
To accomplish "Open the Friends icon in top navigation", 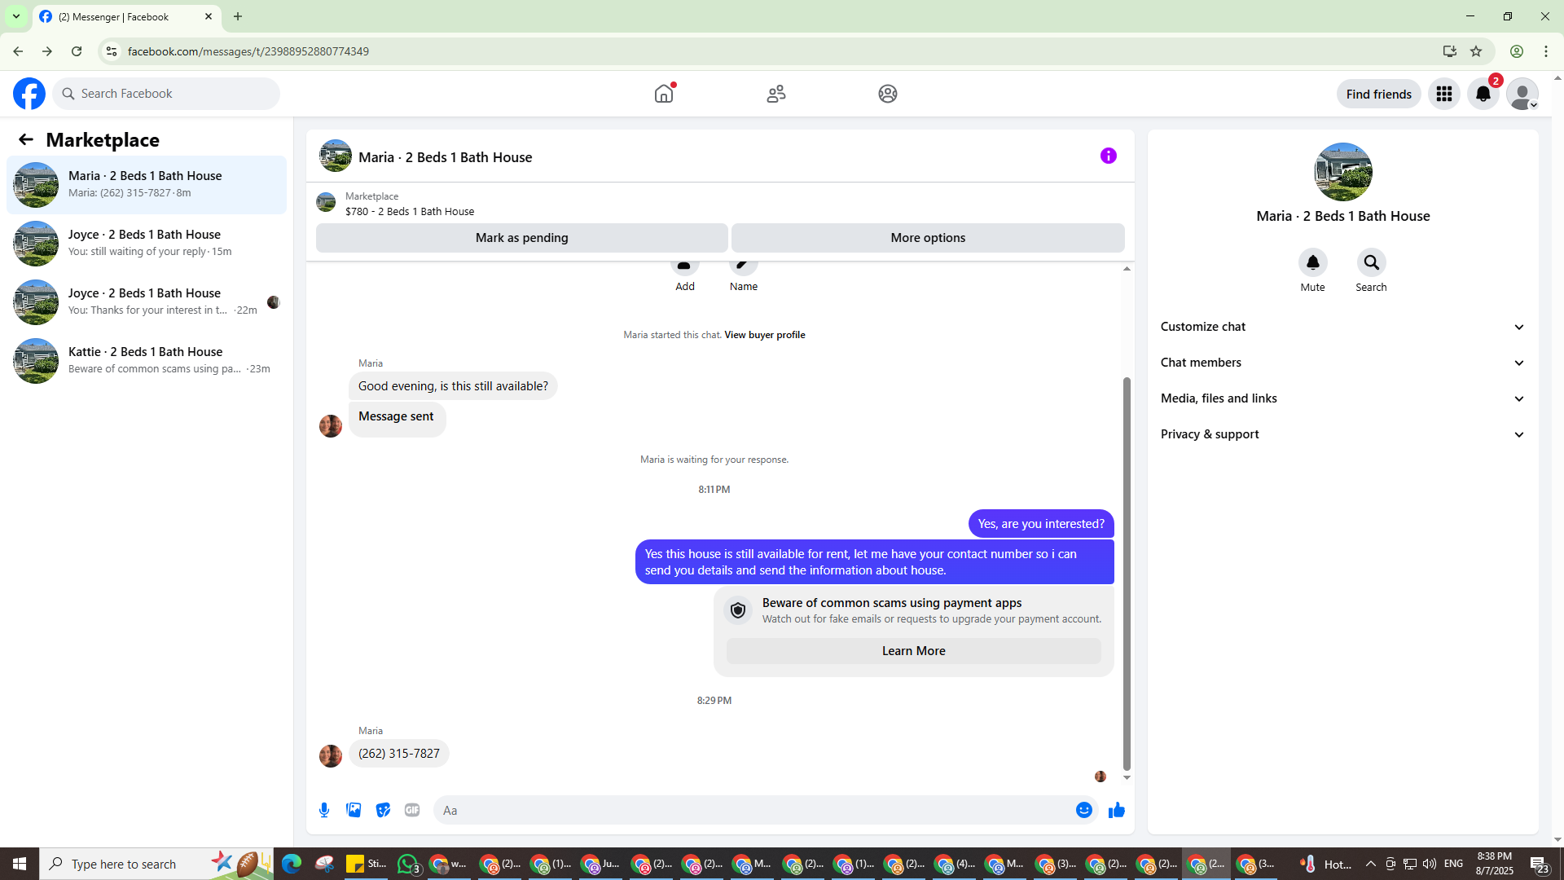I will 776,94.
